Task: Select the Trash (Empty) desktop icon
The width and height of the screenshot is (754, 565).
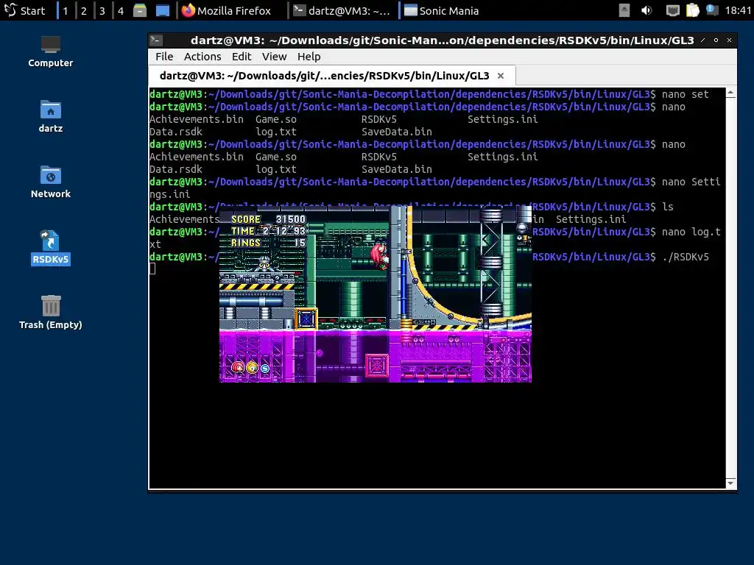Action: (51, 312)
